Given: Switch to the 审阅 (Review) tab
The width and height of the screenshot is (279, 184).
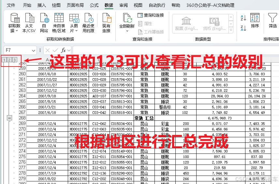Looking at the screenshot, I should [x=123, y=5].
